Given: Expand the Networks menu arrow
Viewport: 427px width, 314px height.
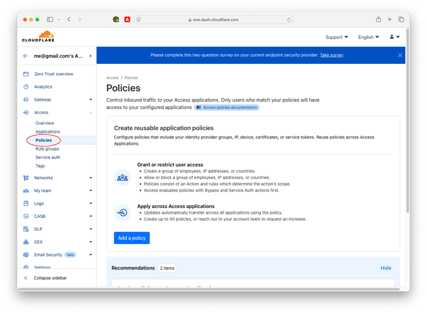Looking at the screenshot, I should 91,178.
